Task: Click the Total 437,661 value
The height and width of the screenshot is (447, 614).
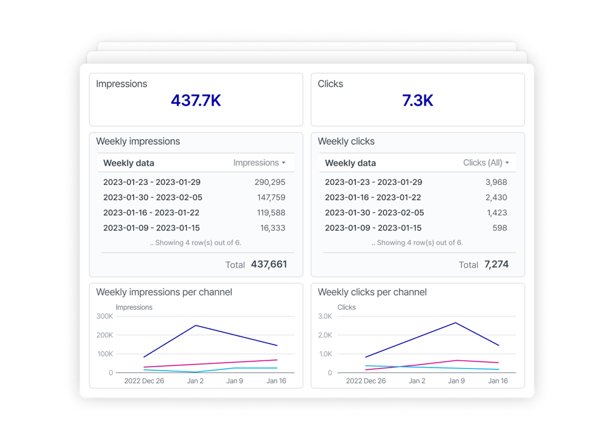Action: (269, 264)
